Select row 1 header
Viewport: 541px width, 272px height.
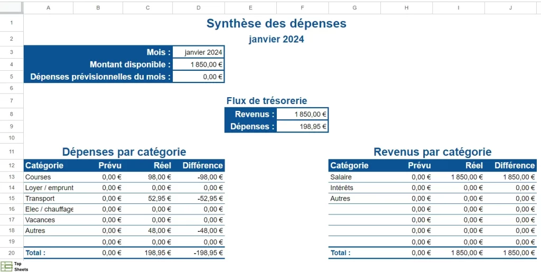(x=12, y=23)
